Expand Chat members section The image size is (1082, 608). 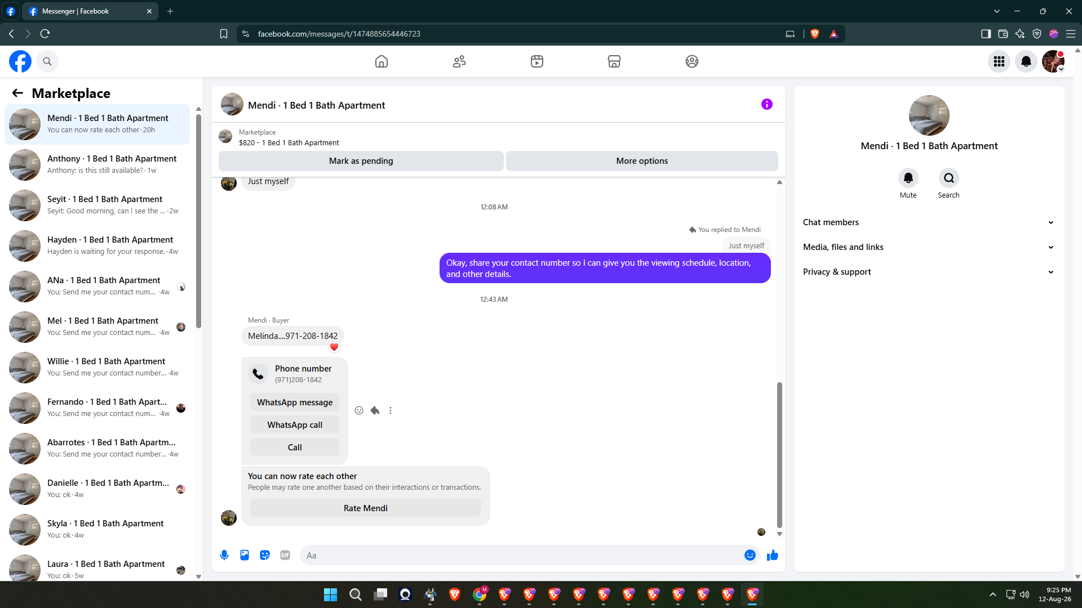[x=929, y=222]
